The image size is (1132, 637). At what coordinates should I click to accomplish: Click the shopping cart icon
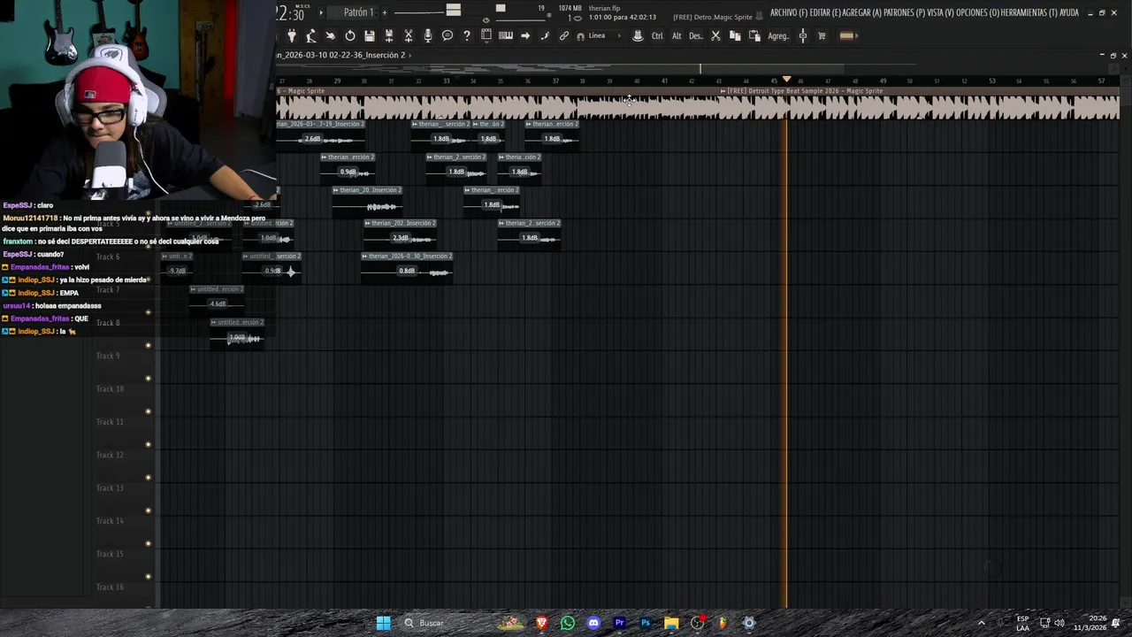[x=822, y=35]
